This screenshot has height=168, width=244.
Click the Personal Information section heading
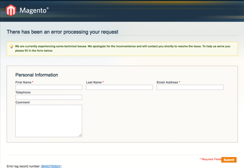[37, 75]
